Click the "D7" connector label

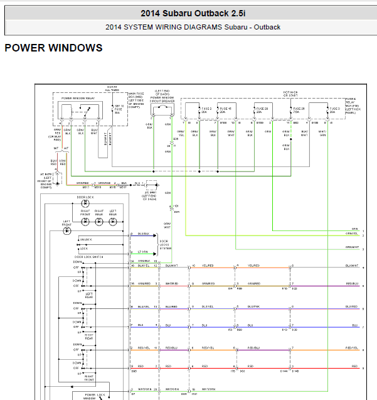(132, 394)
